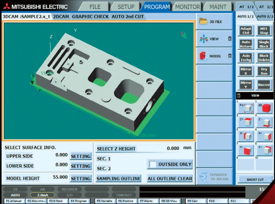Toggle the Single Block mode
275x204 pixels.
tap(264, 44)
